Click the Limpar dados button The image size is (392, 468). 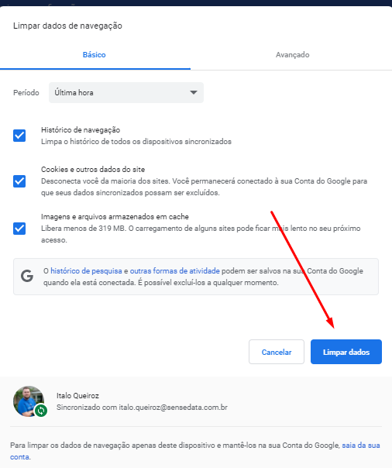click(346, 352)
